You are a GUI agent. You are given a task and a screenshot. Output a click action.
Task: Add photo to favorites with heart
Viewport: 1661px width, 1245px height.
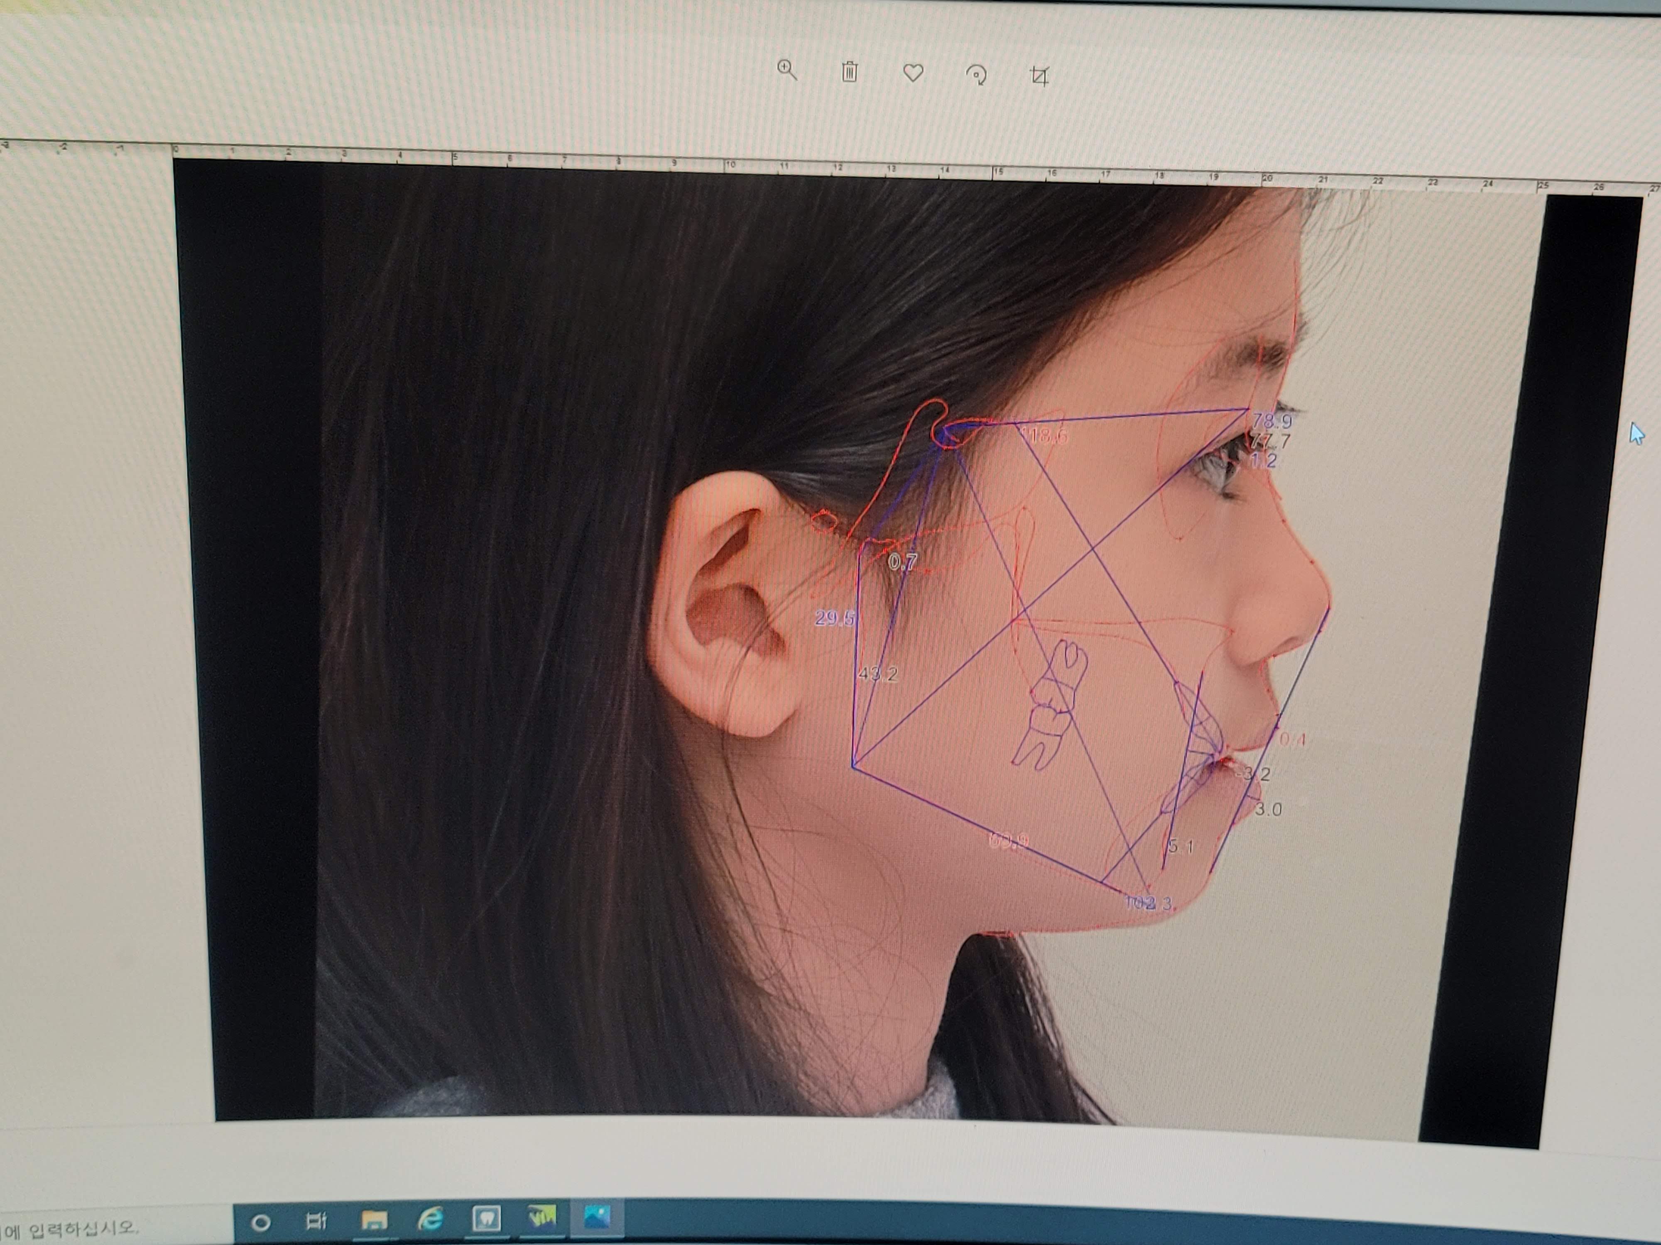pos(912,73)
